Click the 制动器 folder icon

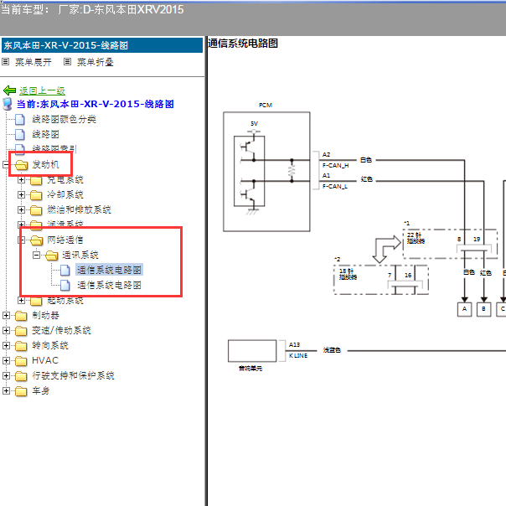tap(21, 316)
